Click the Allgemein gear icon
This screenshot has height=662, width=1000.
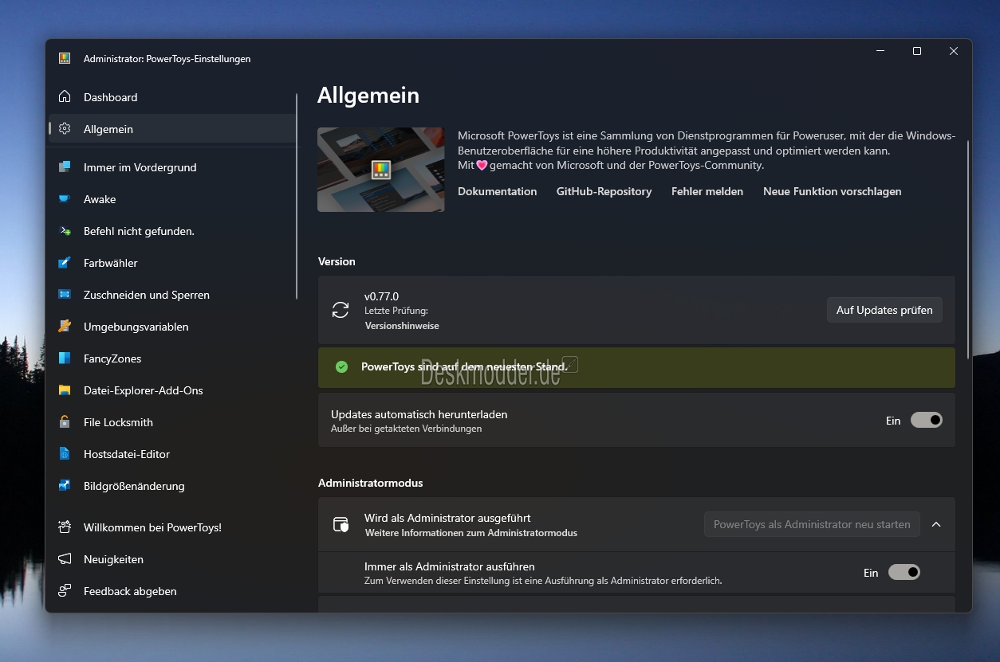click(x=65, y=129)
